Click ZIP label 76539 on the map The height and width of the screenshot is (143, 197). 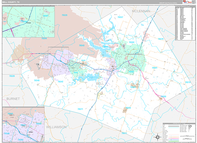pos(12,76)
